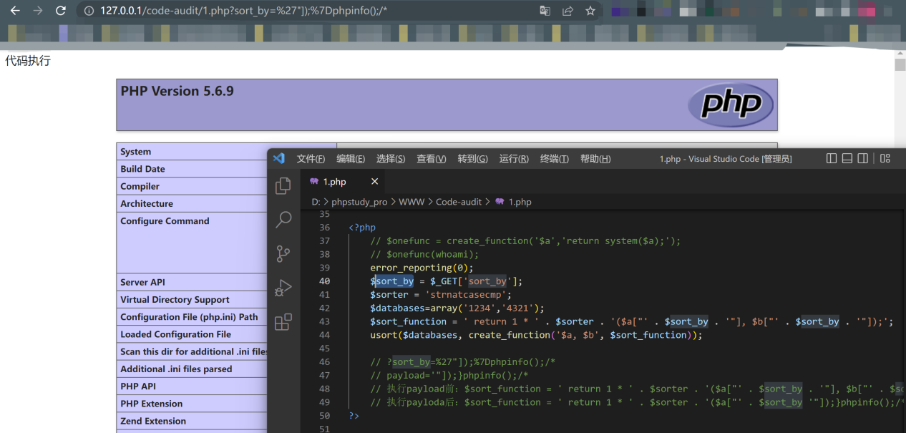The height and width of the screenshot is (433, 906).
Task: Click PHP Version 5.6.9 heading
Action: [177, 91]
